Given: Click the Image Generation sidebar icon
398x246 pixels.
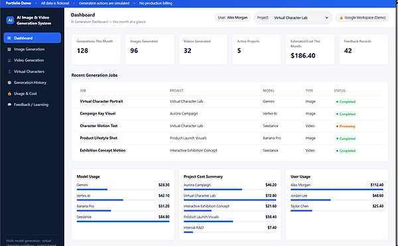Looking at the screenshot, I should (x=9, y=49).
